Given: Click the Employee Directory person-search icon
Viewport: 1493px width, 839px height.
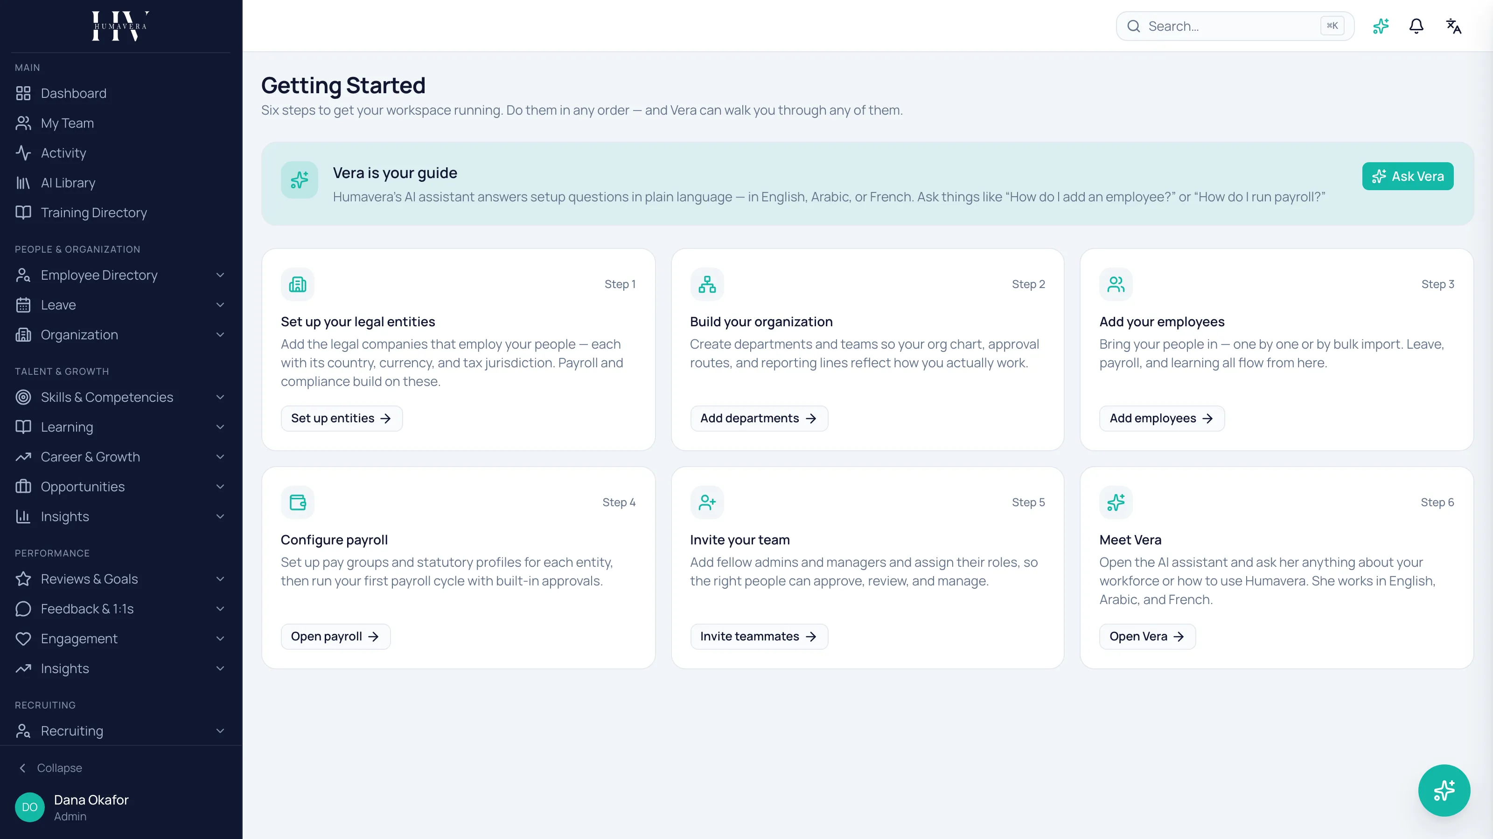Looking at the screenshot, I should [23, 275].
